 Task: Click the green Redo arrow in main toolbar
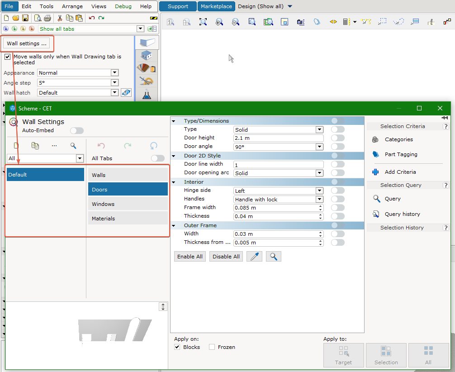pos(101,18)
